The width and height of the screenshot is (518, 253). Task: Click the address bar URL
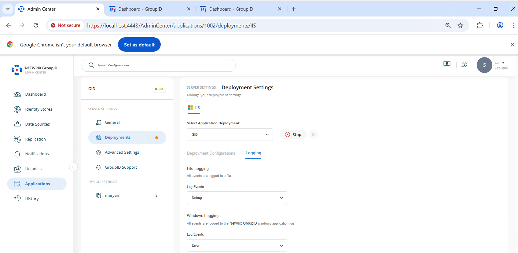click(171, 26)
